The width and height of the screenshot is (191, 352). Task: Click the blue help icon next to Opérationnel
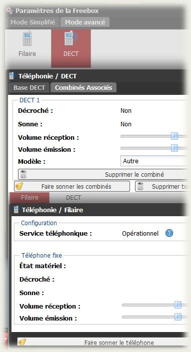click(x=169, y=233)
